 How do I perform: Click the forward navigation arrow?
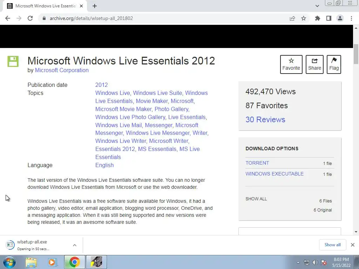(x=19, y=18)
